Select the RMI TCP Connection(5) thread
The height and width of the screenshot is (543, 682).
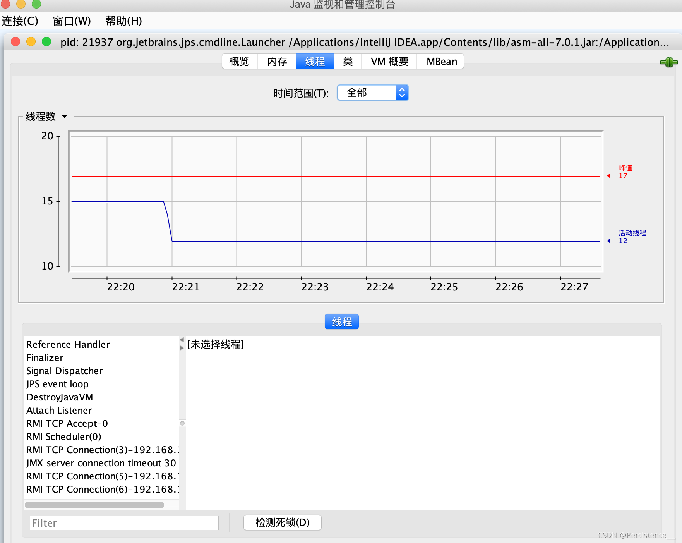pos(101,476)
